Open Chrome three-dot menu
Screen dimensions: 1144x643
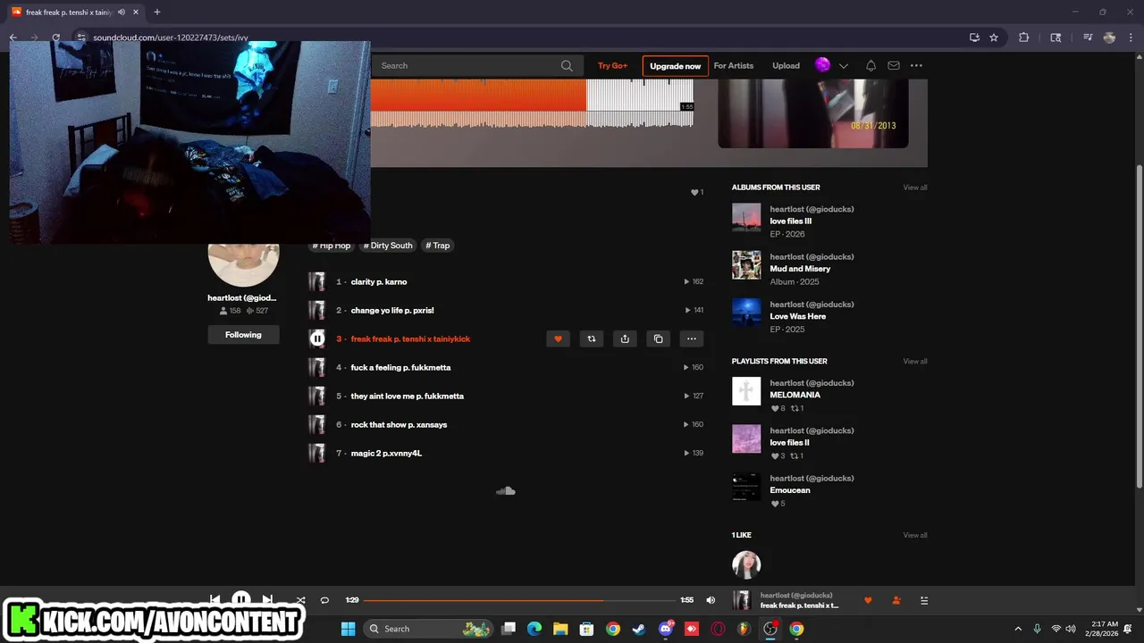click(x=1131, y=38)
